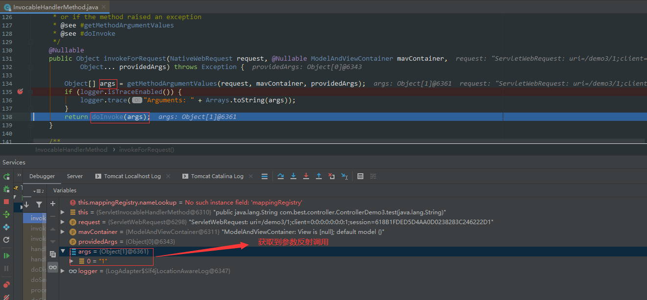Click InvocableHandlerMethod in the breadcrumb

(71, 150)
